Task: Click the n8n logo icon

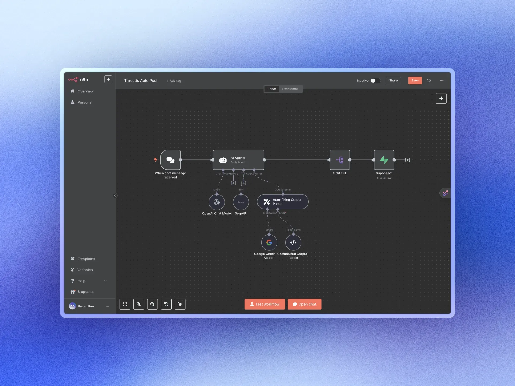Action: click(73, 79)
